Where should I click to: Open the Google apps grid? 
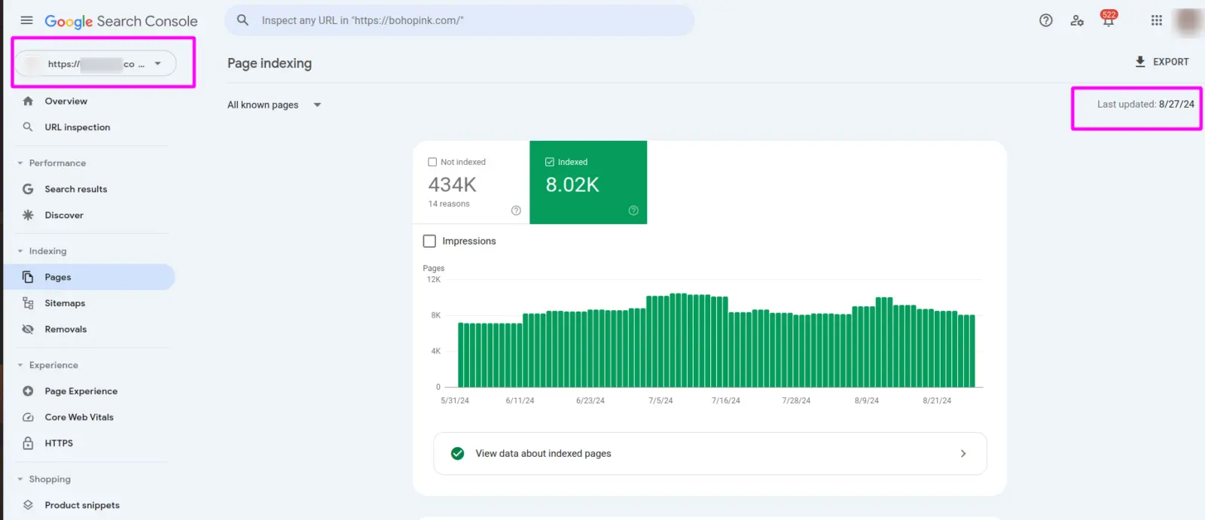tap(1157, 20)
